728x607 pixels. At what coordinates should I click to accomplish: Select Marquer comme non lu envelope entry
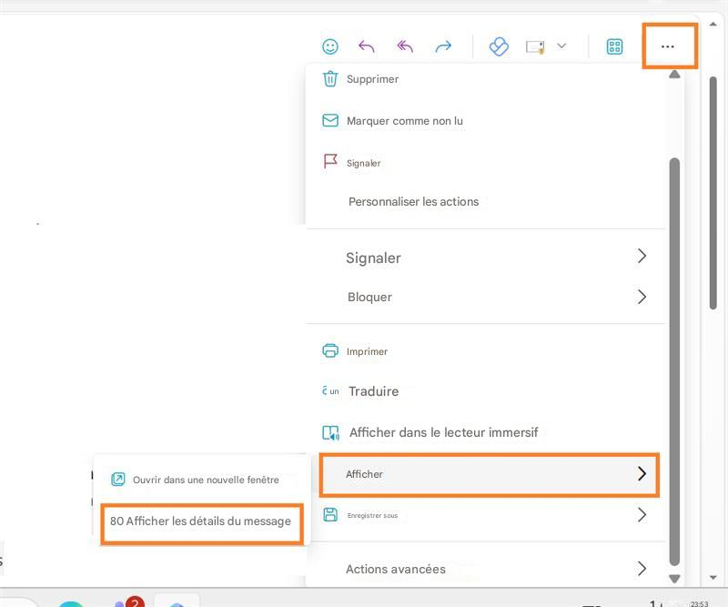pyautogui.click(x=486, y=121)
